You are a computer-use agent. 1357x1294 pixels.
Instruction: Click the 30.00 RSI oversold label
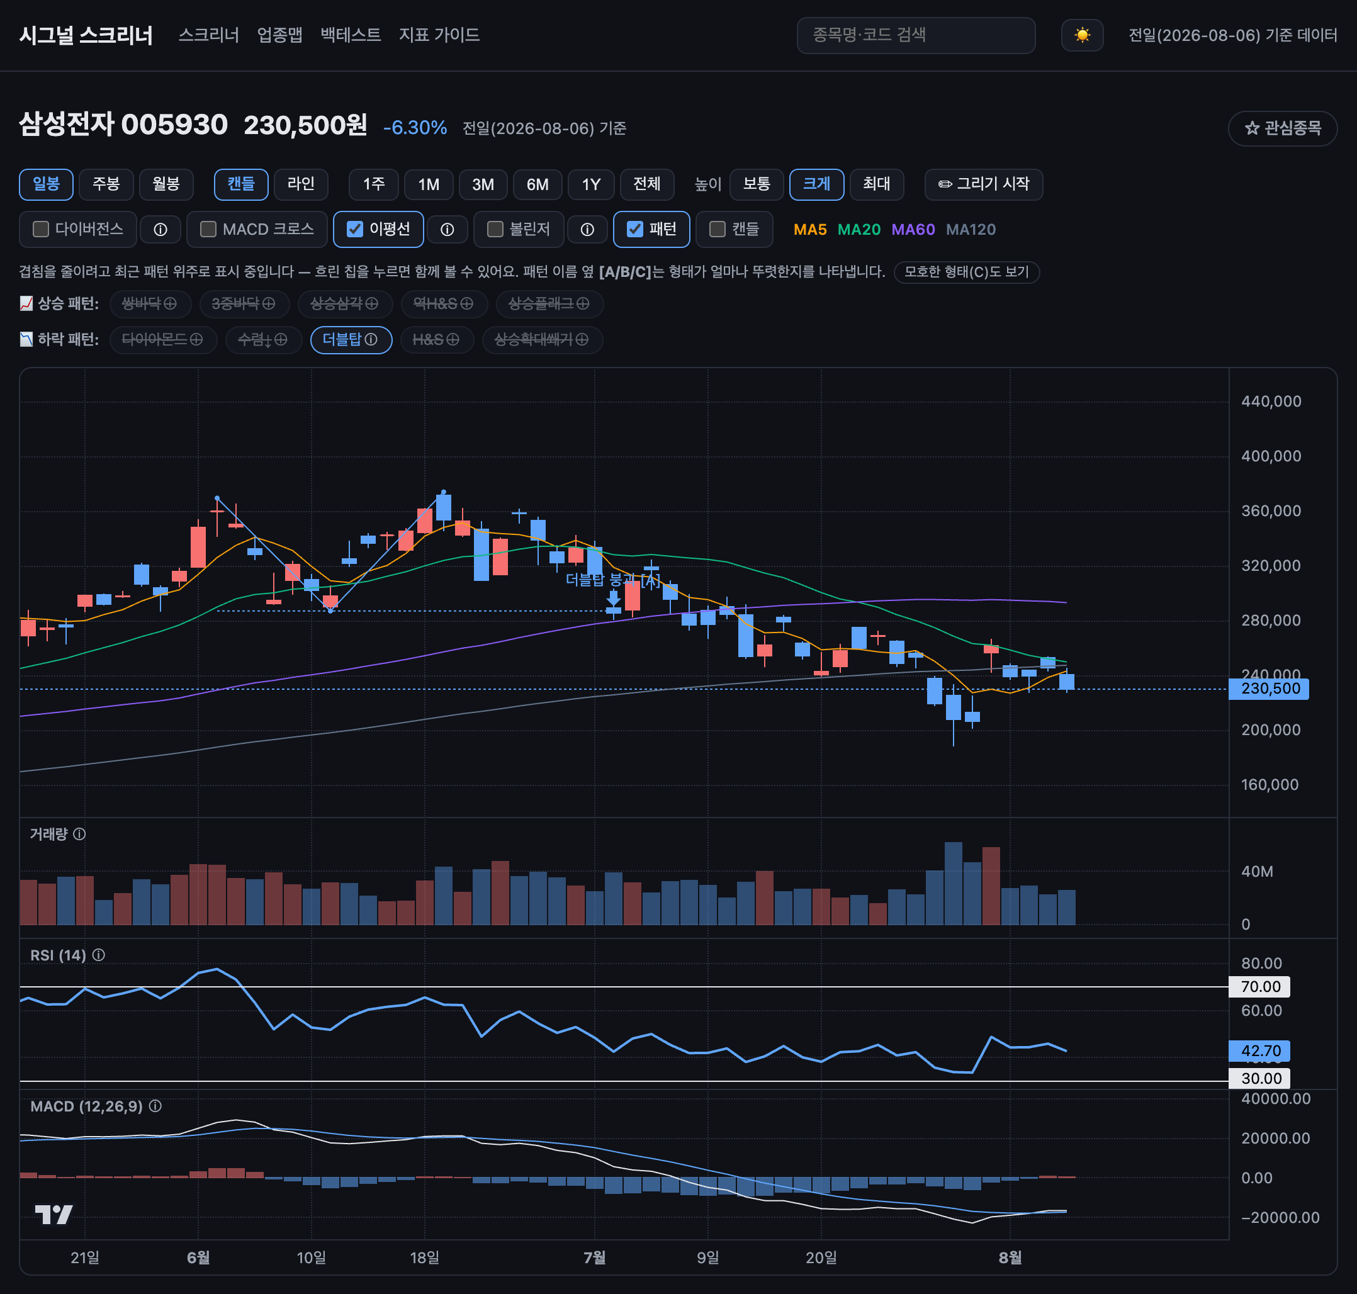pyautogui.click(x=1259, y=1078)
